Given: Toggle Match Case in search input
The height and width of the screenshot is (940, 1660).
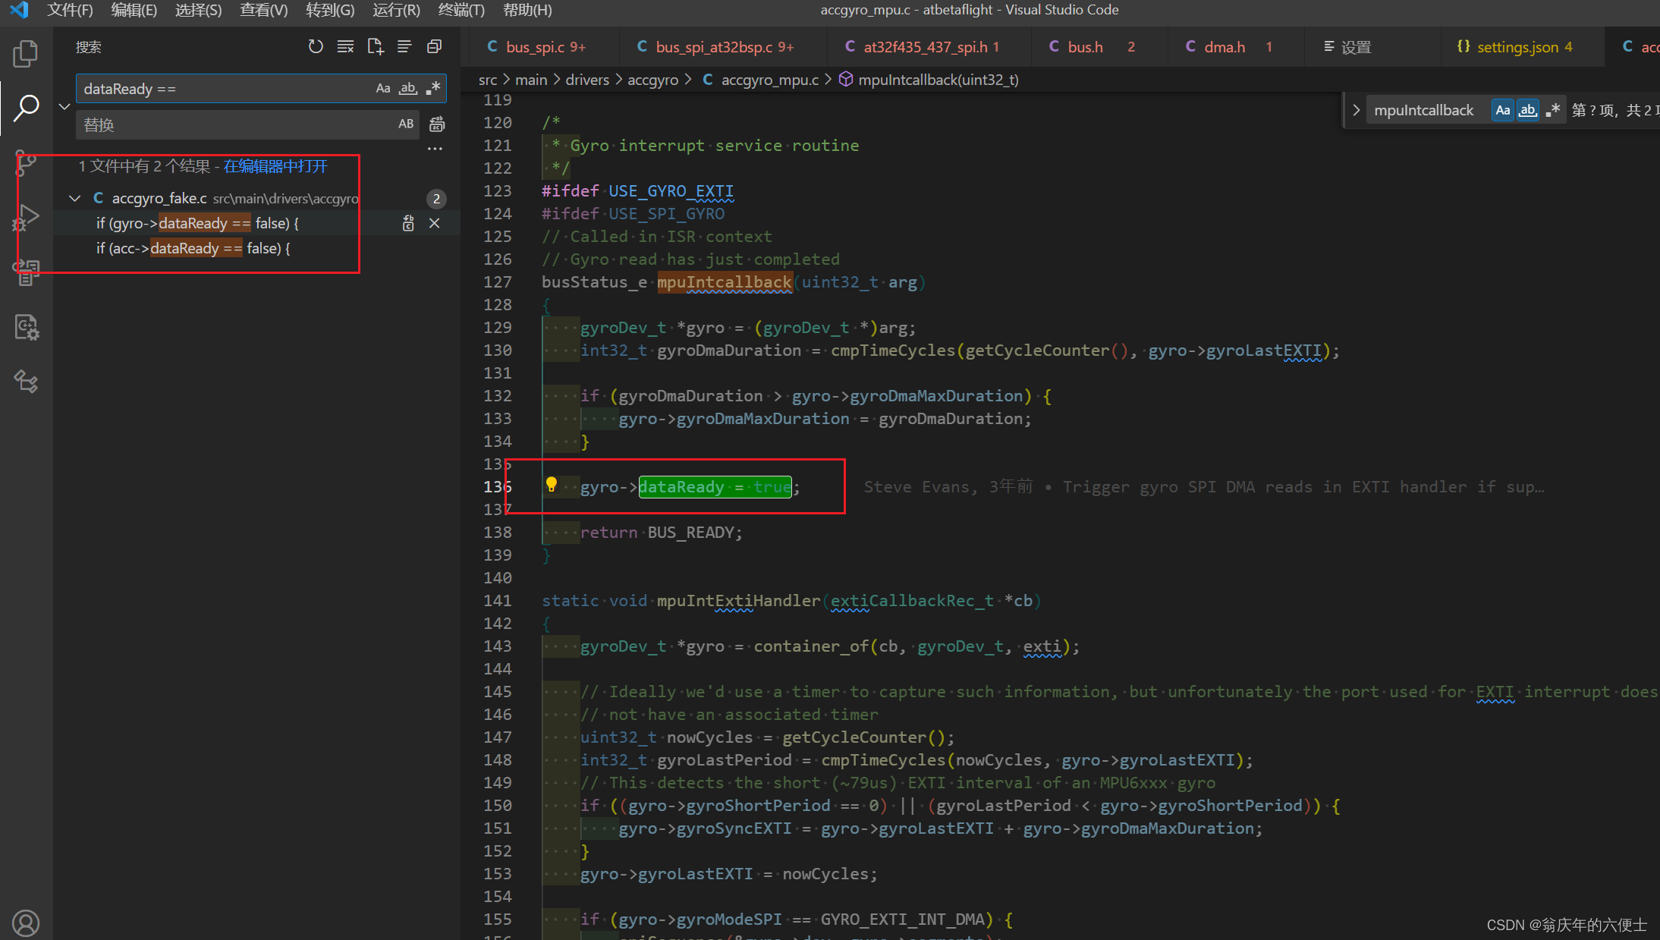Looking at the screenshot, I should pos(383,89).
